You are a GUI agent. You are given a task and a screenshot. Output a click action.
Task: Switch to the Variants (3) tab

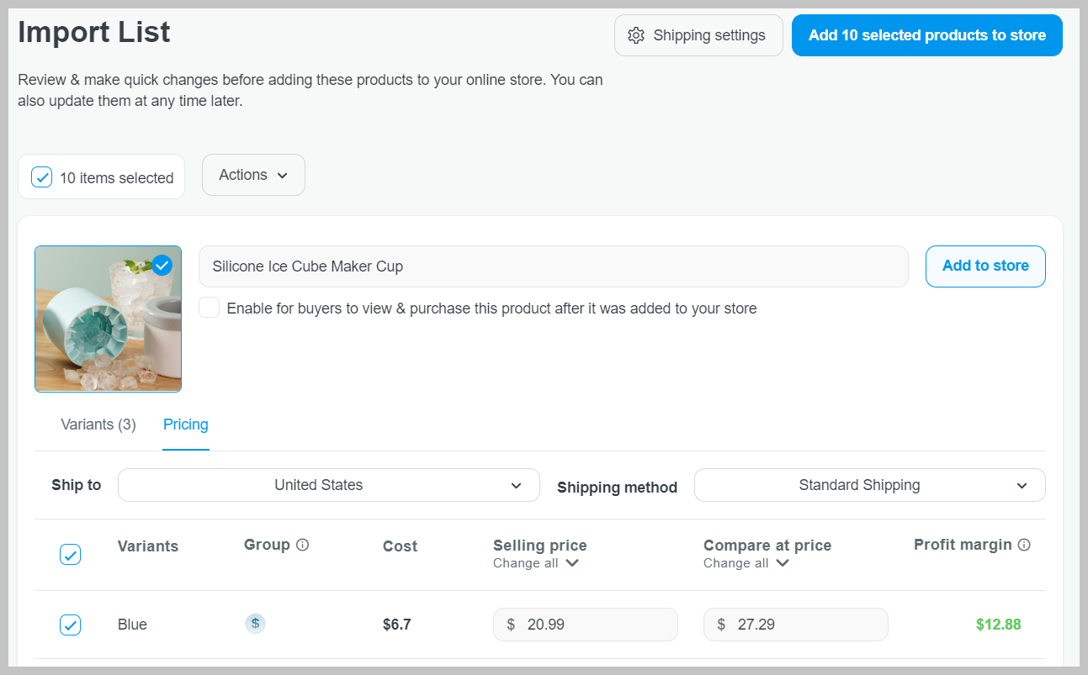click(98, 425)
